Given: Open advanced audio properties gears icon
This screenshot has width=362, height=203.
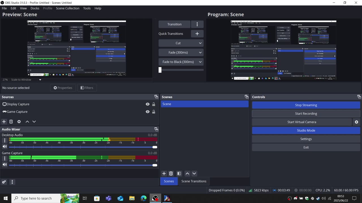Looking at the screenshot, I should 4,182.
